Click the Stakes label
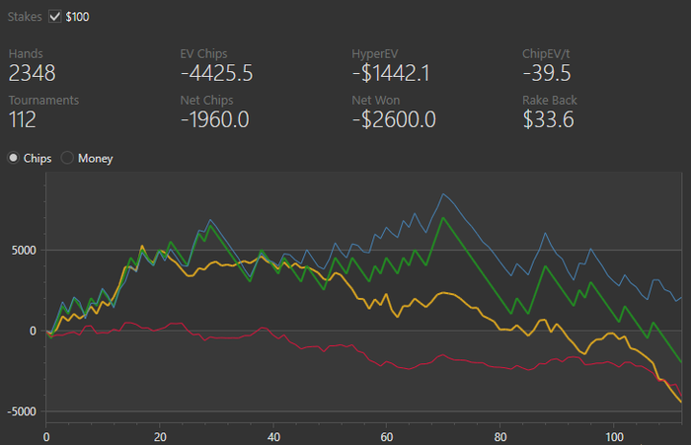The image size is (691, 445). pos(26,17)
